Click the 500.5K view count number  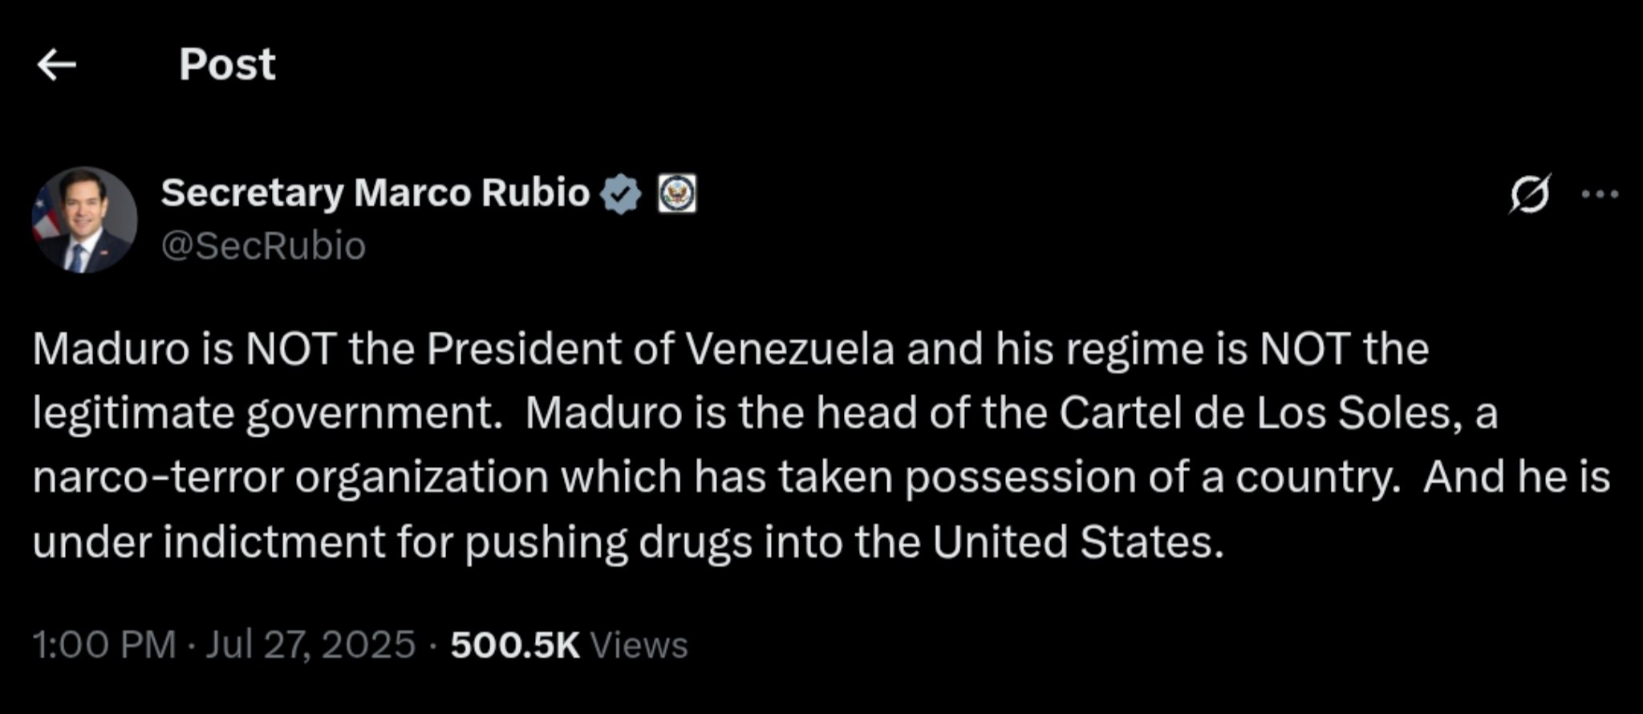click(515, 645)
